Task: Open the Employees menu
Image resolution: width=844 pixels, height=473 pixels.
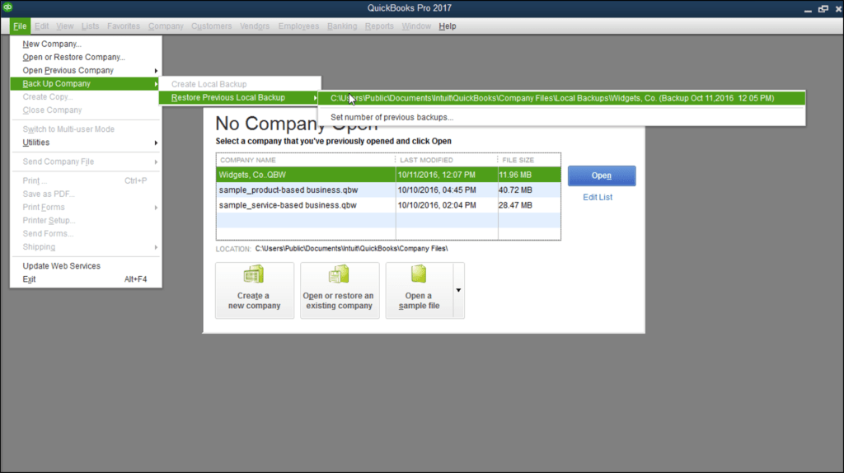Action: point(298,26)
